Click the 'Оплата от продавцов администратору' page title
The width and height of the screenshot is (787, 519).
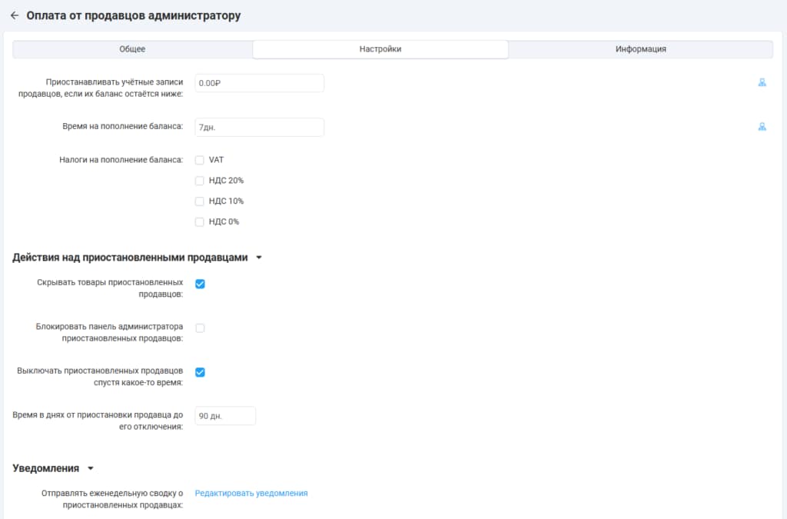point(134,15)
